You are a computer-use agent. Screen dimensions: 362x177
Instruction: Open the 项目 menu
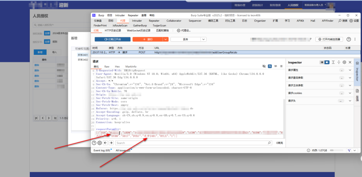pyautogui.click(x=109, y=15)
